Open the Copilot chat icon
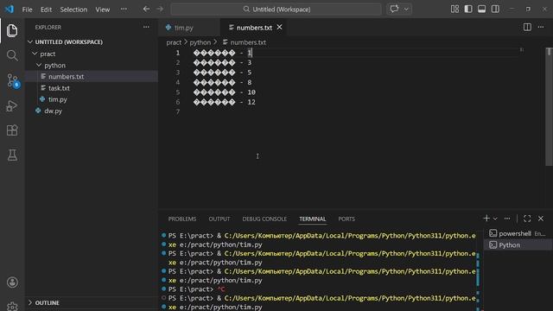 394,9
